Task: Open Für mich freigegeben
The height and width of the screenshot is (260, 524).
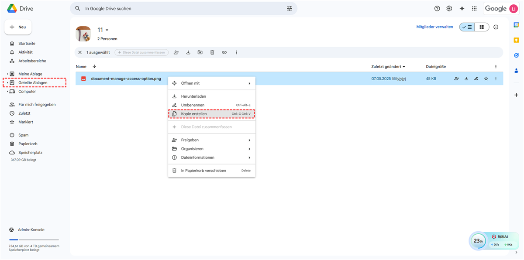Action: coord(37,105)
